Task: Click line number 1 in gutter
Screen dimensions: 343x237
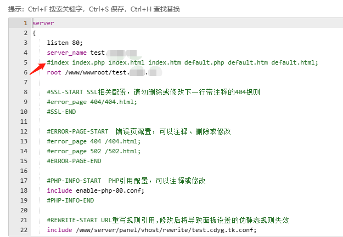Action: click(x=26, y=23)
